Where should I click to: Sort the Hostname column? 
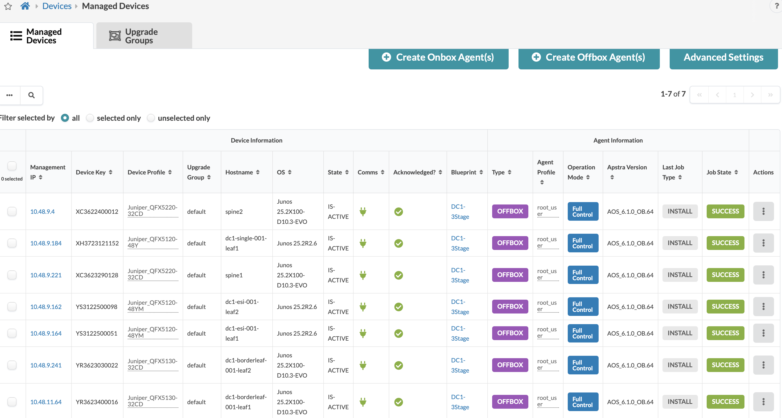[x=242, y=172]
